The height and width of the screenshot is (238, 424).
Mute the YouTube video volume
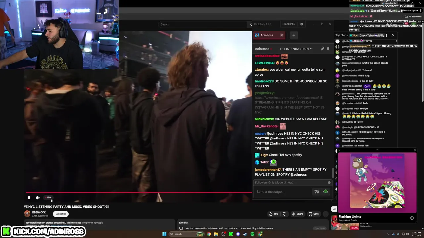click(x=38, y=198)
